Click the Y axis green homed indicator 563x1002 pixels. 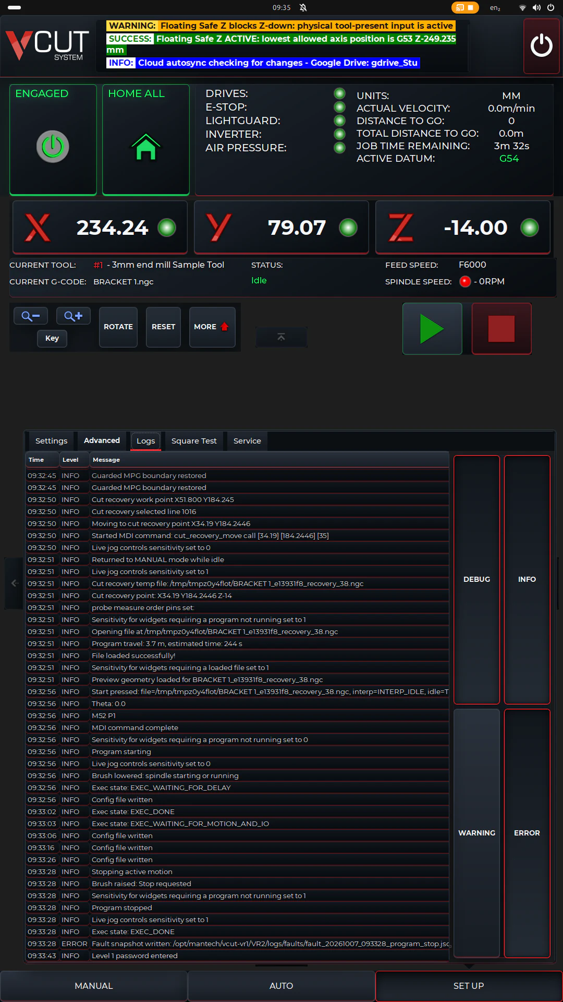pyautogui.click(x=348, y=228)
